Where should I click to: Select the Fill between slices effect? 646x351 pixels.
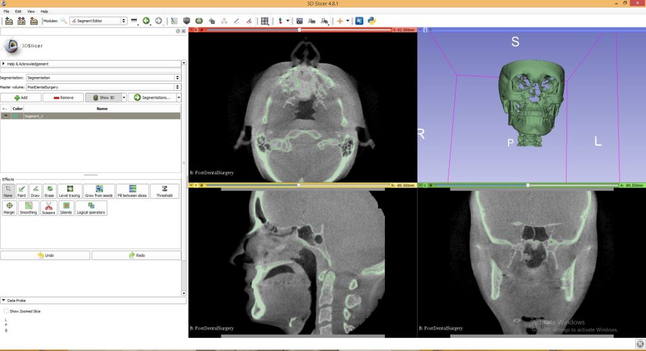click(x=132, y=191)
